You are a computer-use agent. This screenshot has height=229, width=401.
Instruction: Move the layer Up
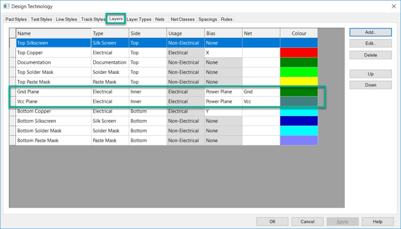coord(371,74)
